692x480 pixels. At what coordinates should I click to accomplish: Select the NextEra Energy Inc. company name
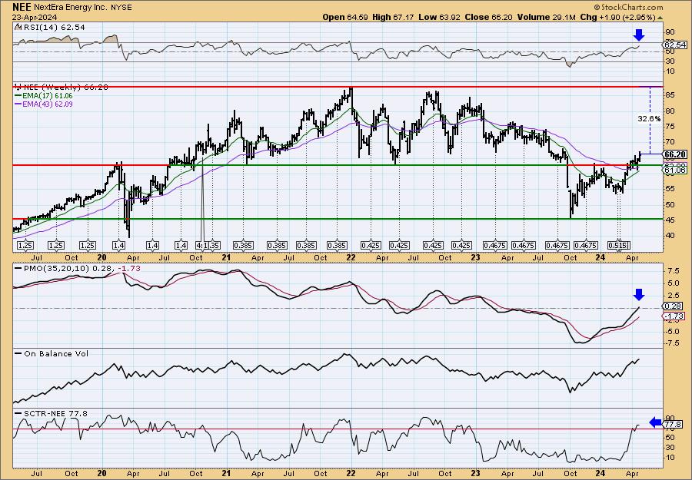tap(70, 8)
